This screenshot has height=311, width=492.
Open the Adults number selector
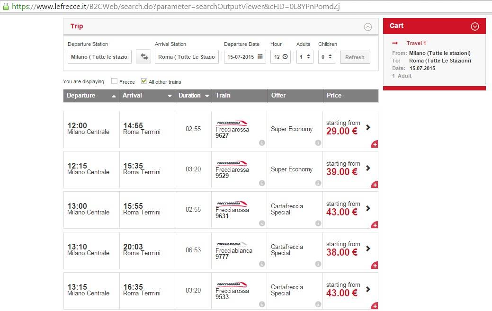coord(304,57)
